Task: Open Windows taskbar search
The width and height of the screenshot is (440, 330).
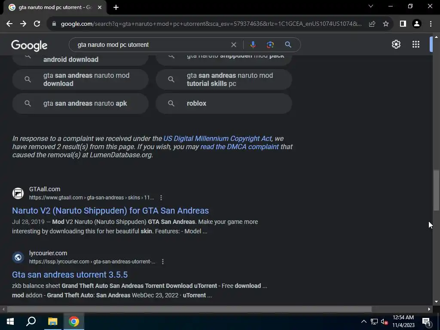Action: 31,321
